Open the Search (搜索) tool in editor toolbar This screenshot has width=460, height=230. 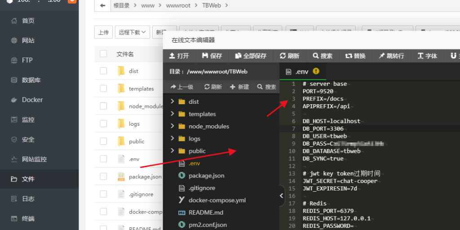(322, 56)
